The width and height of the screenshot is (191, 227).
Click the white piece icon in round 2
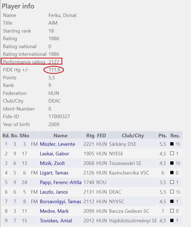(x=172, y=154)
